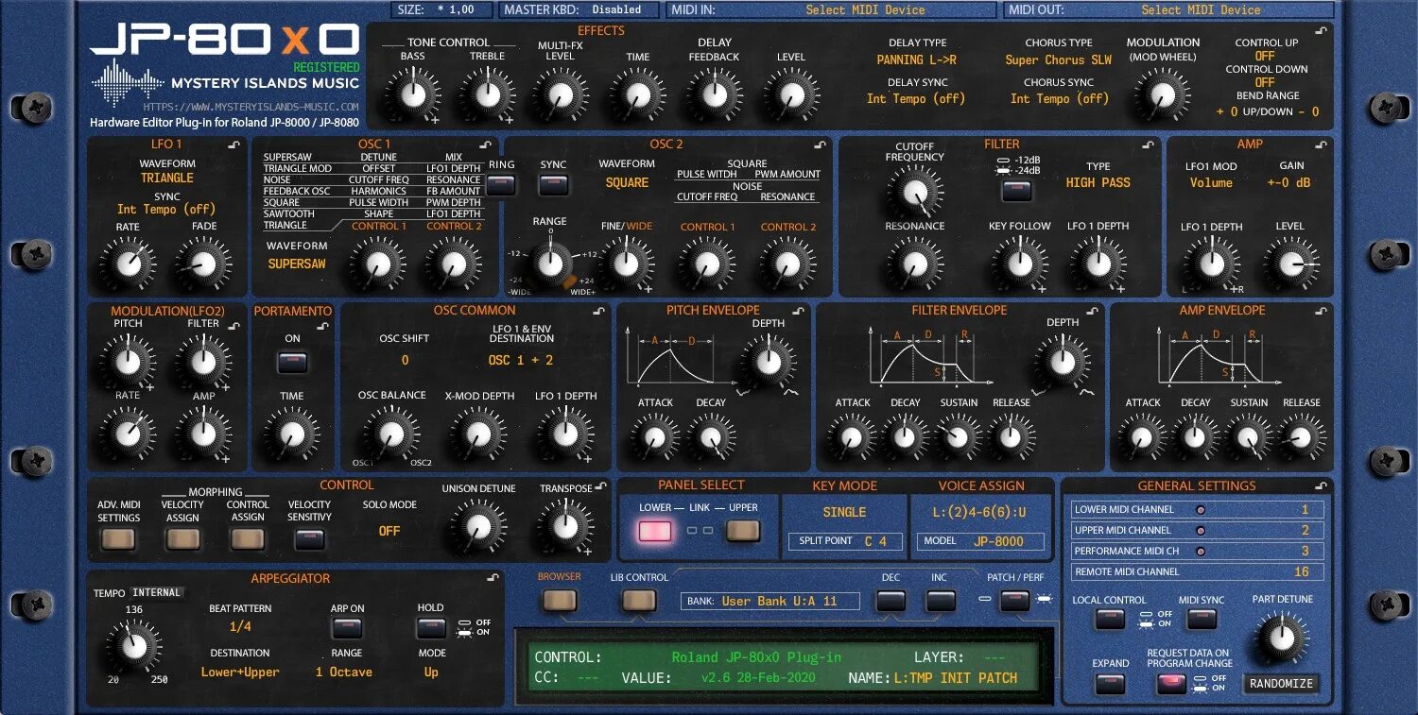This screenshot has width=1418, height=715.
Task: Open ADV. MIDI SETTINGS
Action: [118, 539]
